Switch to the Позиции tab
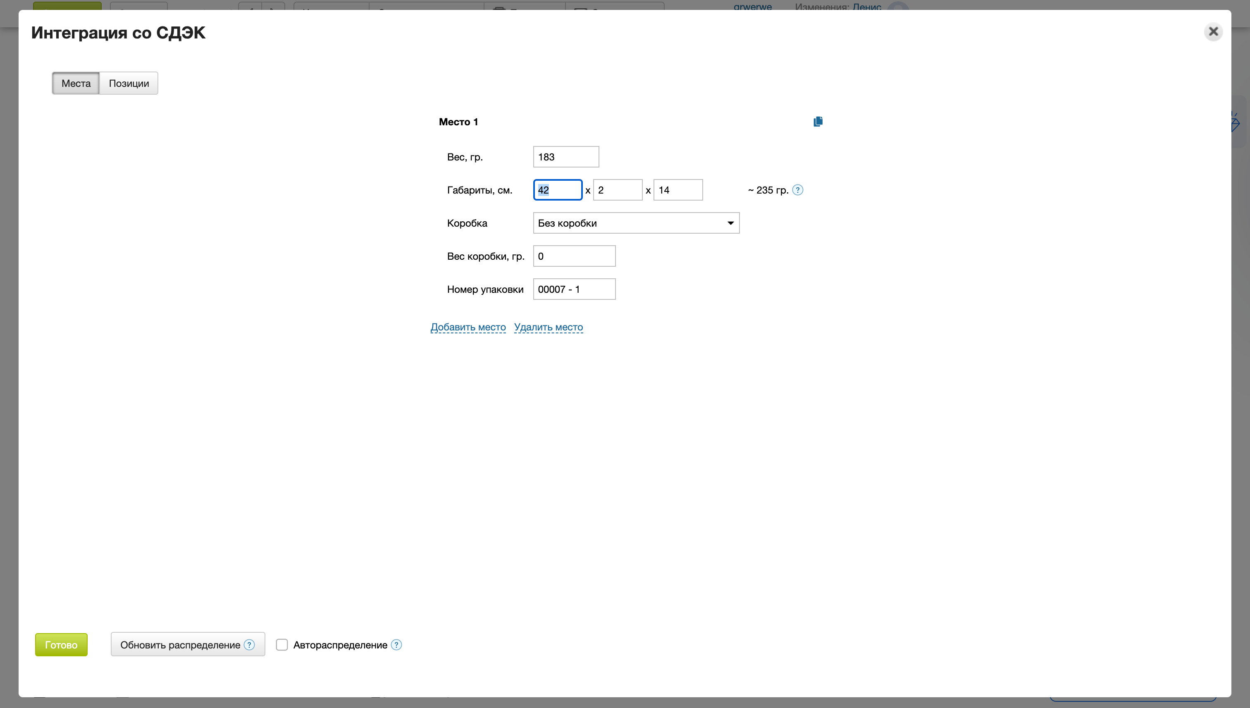 (129, 83)
